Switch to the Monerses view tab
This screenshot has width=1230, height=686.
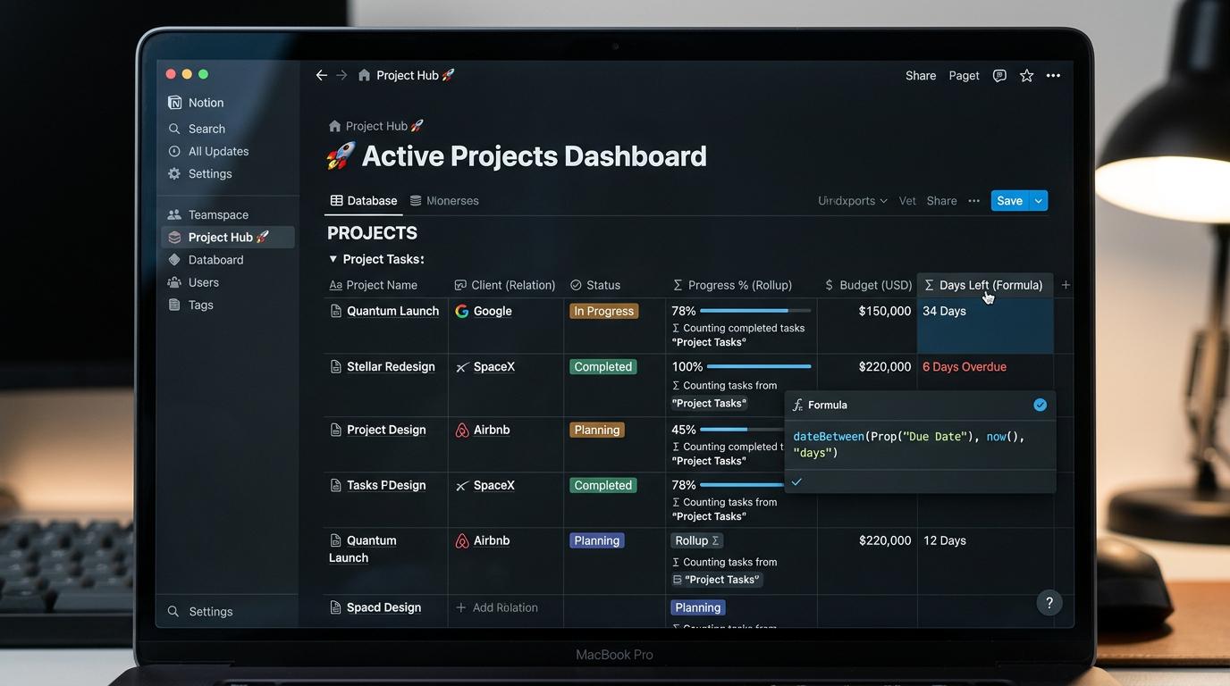click(444, 201)
